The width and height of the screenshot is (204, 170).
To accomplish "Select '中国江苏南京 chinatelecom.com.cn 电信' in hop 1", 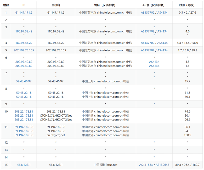I will tap(105, 13).
